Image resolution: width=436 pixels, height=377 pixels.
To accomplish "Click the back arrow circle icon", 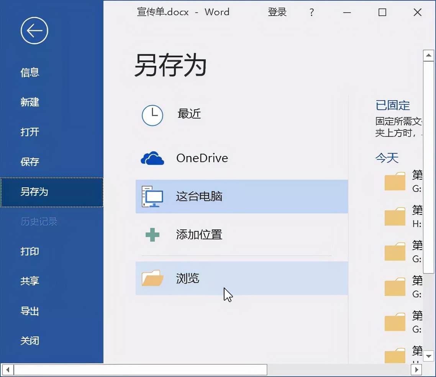I will pos(34,31).
